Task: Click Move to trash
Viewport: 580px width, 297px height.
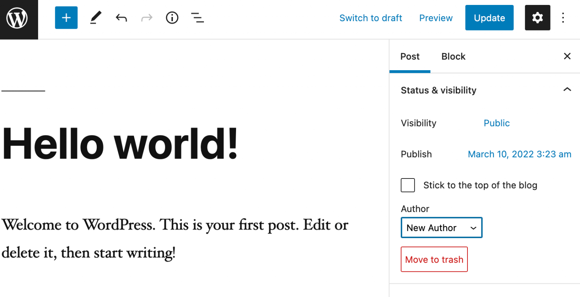Action: [x=434, y=259]
